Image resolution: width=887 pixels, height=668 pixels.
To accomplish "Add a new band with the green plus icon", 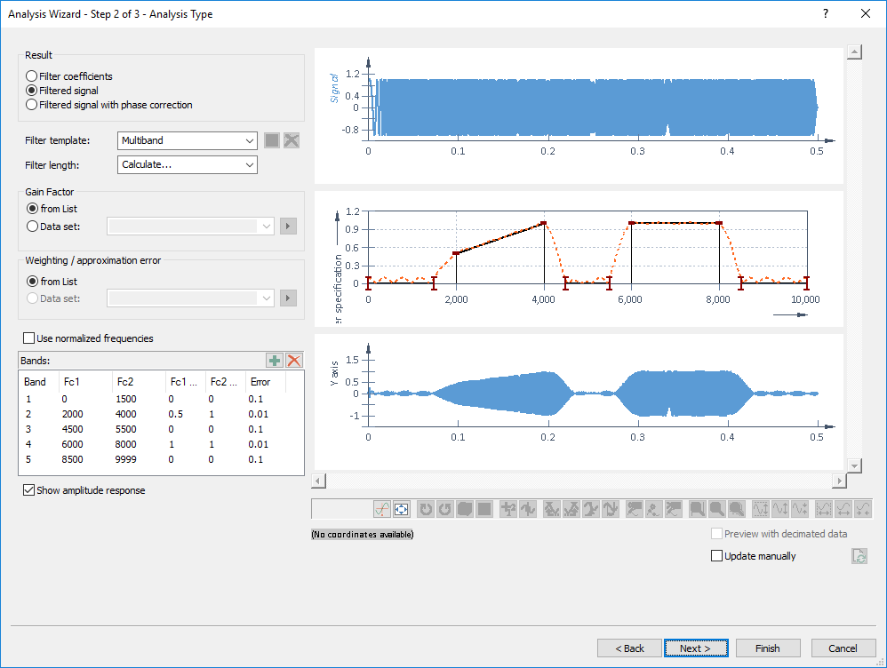I will 275,361.
